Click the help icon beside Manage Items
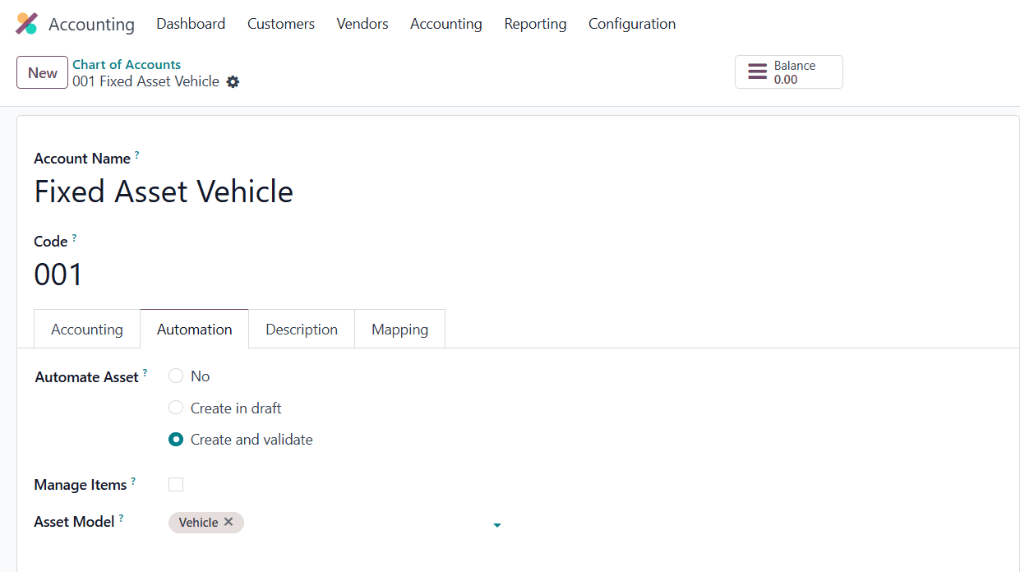1020x572 pixels. [x=134, y=479]
